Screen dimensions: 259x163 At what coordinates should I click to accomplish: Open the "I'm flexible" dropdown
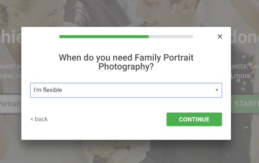126,90
